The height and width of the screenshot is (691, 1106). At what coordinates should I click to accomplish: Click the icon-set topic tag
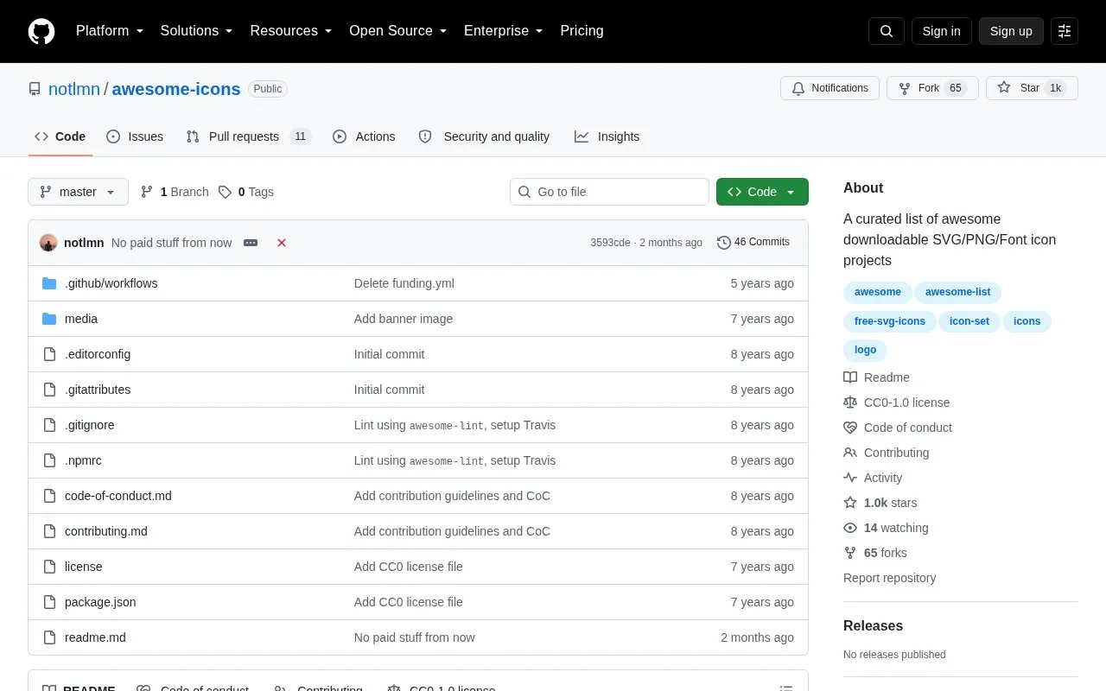(x=969, y=321)
